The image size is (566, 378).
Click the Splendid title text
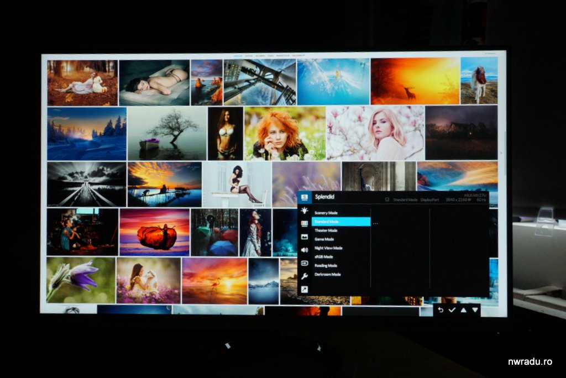(324, 197)
